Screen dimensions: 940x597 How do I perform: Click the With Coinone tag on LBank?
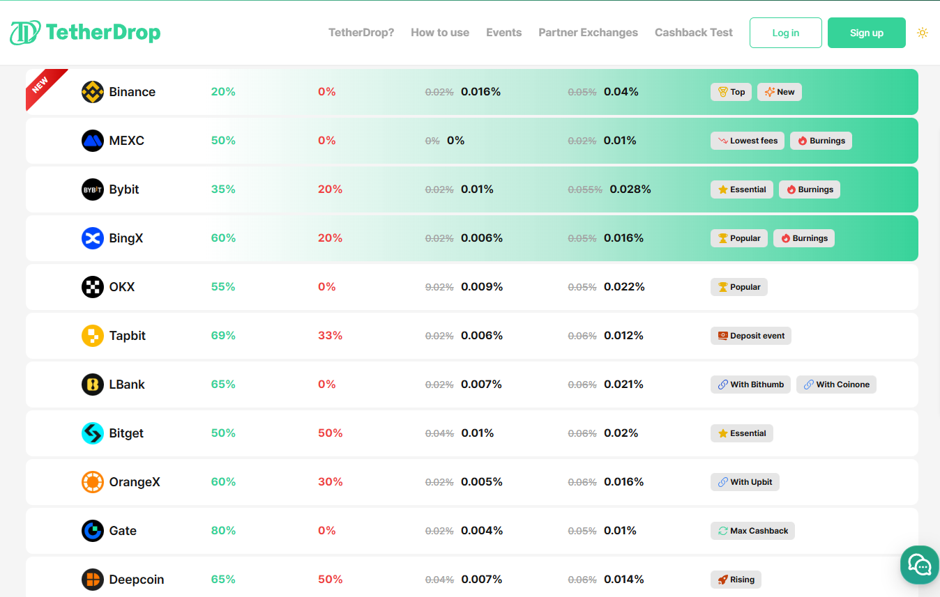click(836, 385)
